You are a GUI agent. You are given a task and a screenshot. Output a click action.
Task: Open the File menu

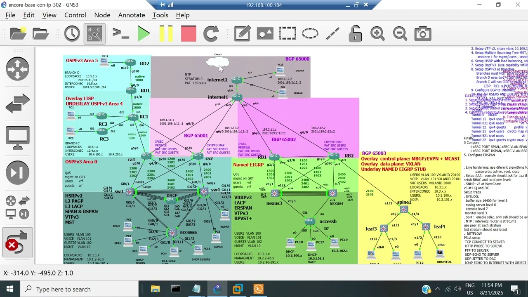tap(10, 15)
